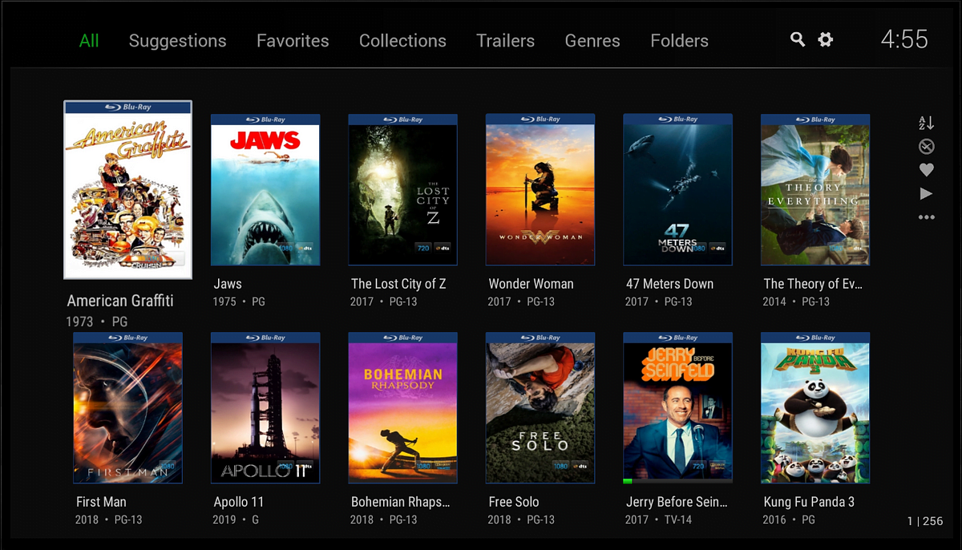Select the American Graffiti poster

click(127, 190)
